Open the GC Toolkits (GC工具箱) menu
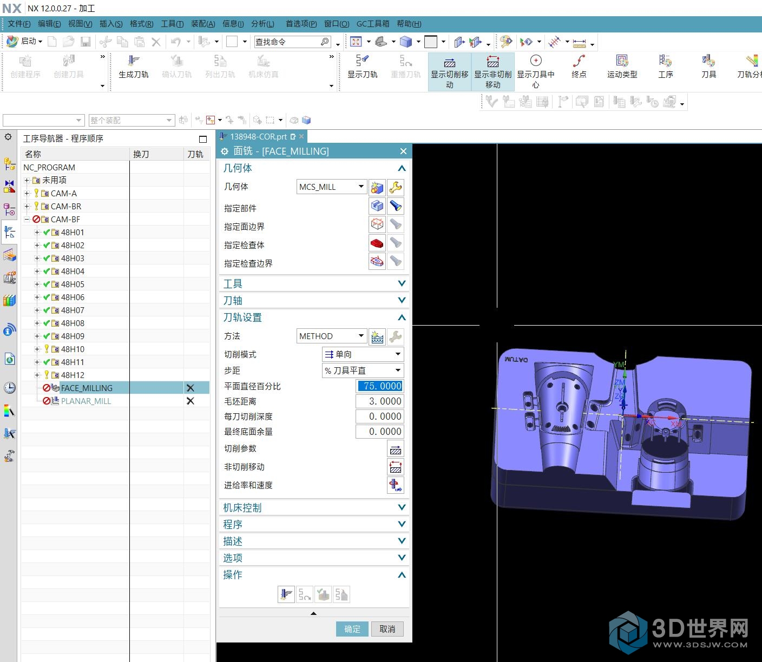The image size is (762, 662). [x=373, y=24]
